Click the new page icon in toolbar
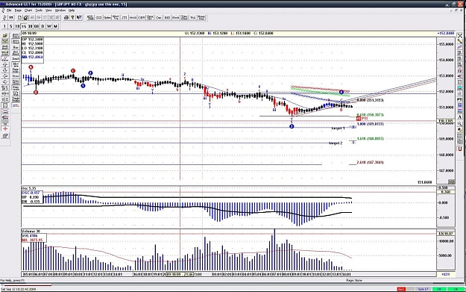This screenshot has width=466, height=292. click(x=19, y=18)
